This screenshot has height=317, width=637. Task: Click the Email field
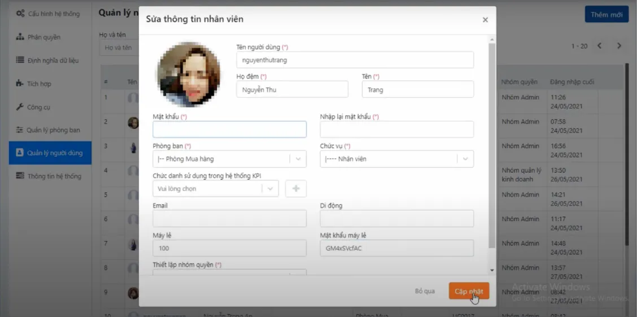coord(229,218)
